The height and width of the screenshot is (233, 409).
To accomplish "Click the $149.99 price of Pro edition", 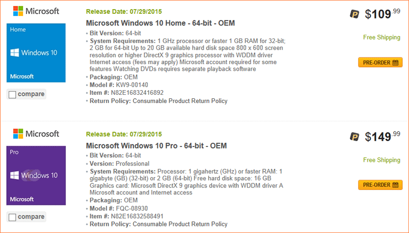I will point(382,136).
